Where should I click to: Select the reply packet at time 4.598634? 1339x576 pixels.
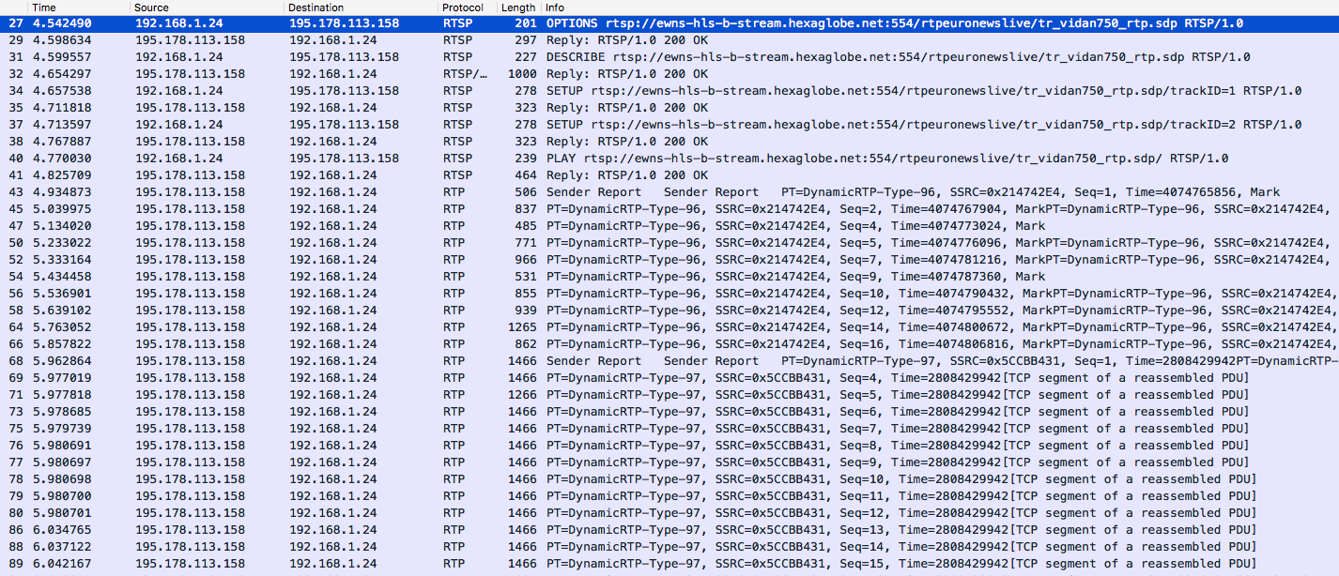(669, 40)
